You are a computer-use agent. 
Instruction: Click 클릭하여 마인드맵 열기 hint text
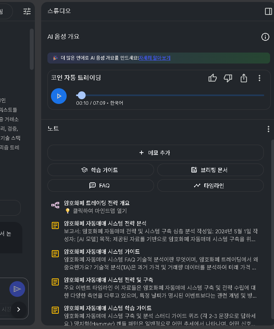click(x=100, y=211)
